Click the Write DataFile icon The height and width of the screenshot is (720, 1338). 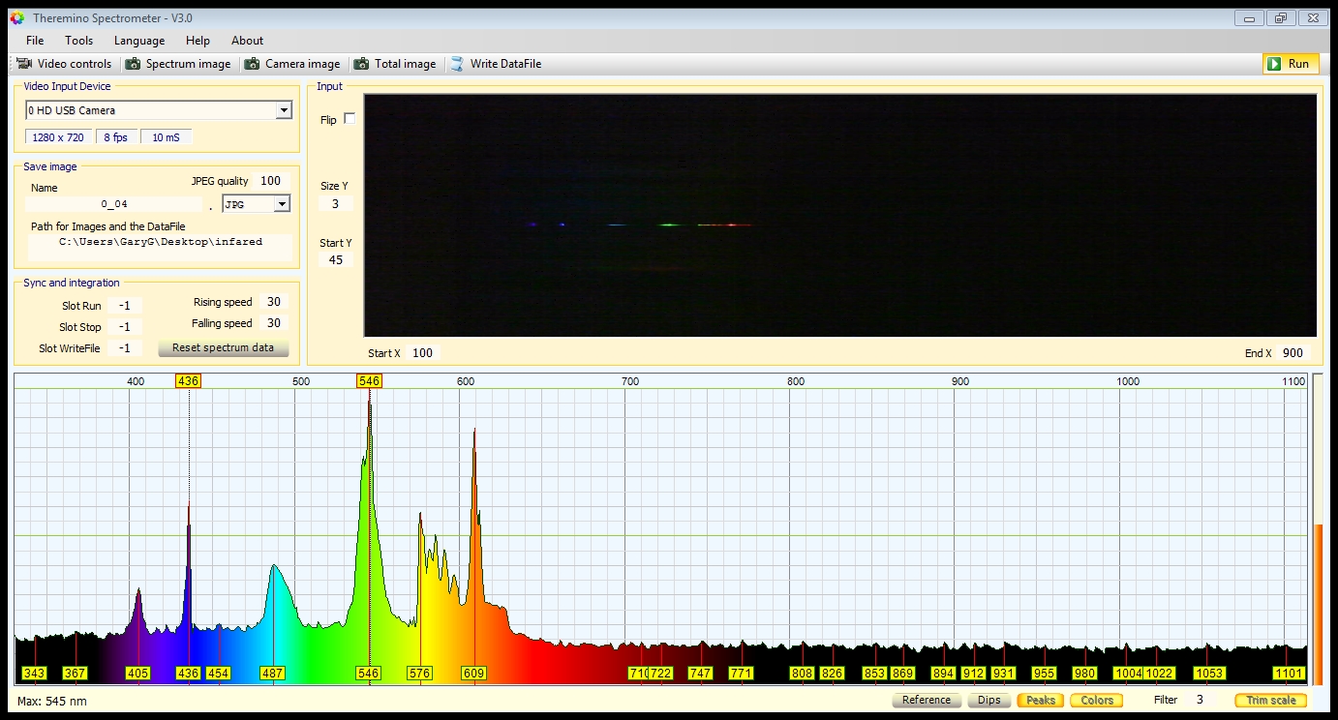tap(457, 64)
